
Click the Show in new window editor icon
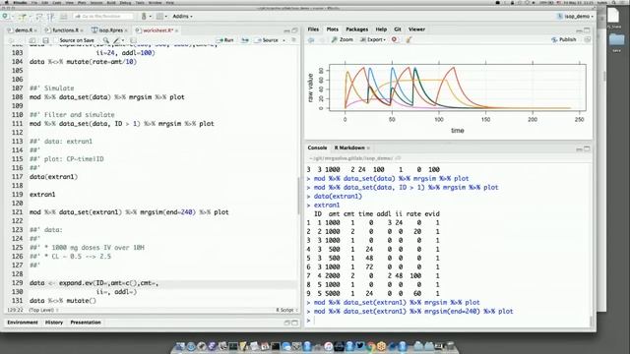32,40
